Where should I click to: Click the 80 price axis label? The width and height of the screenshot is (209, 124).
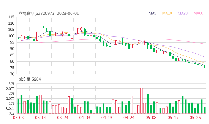[x=12, y=61]
